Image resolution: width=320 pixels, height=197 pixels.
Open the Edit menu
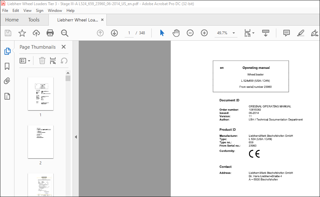tap(16, 11)
